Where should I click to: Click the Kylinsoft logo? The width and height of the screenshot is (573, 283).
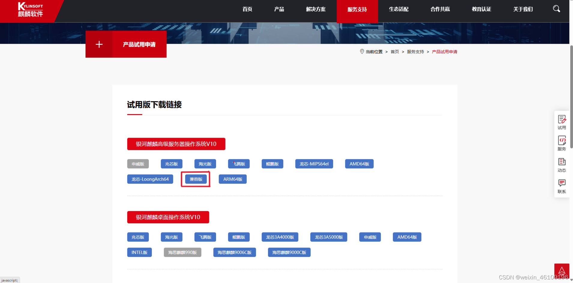(x=30, y=10)
